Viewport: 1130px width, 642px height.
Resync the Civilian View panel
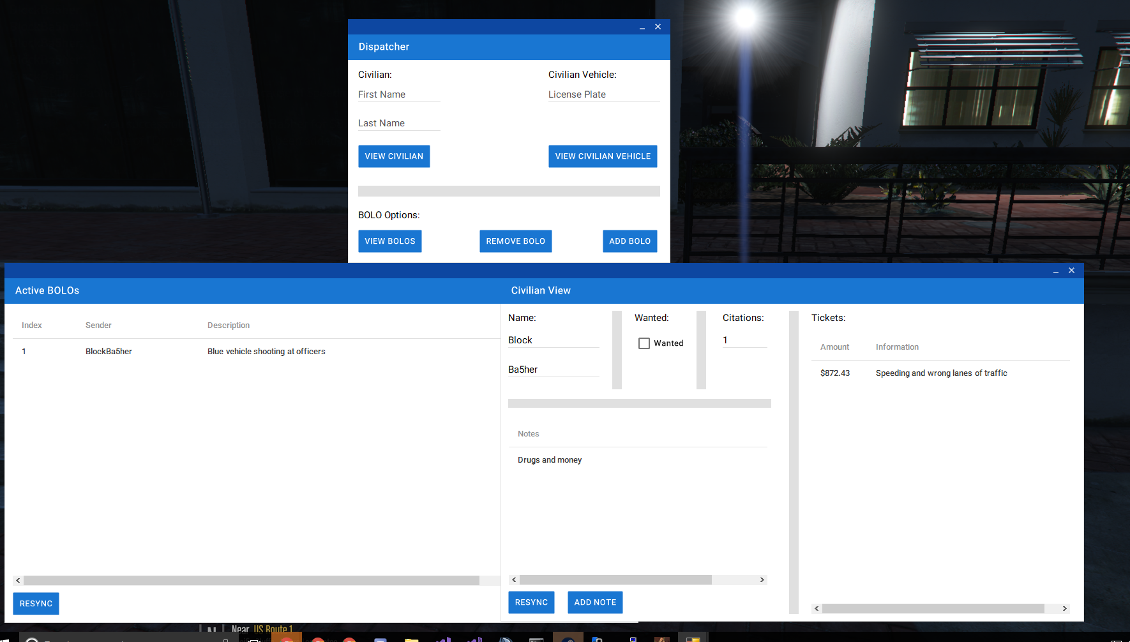531,602
